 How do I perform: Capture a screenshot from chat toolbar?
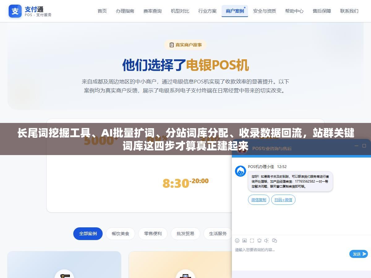[252, 241]
